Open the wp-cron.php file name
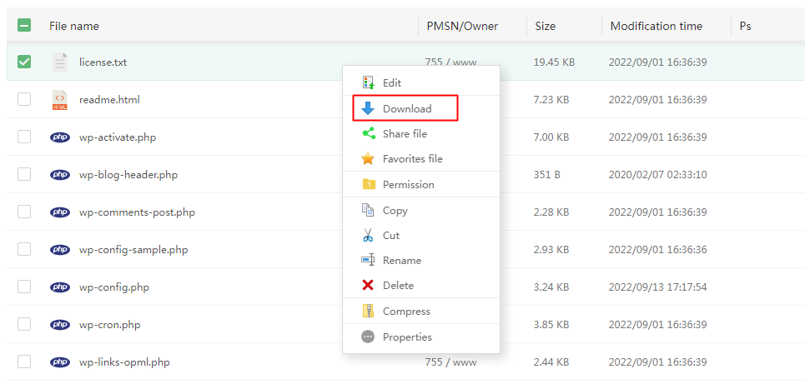 click(x=109, y=324)
